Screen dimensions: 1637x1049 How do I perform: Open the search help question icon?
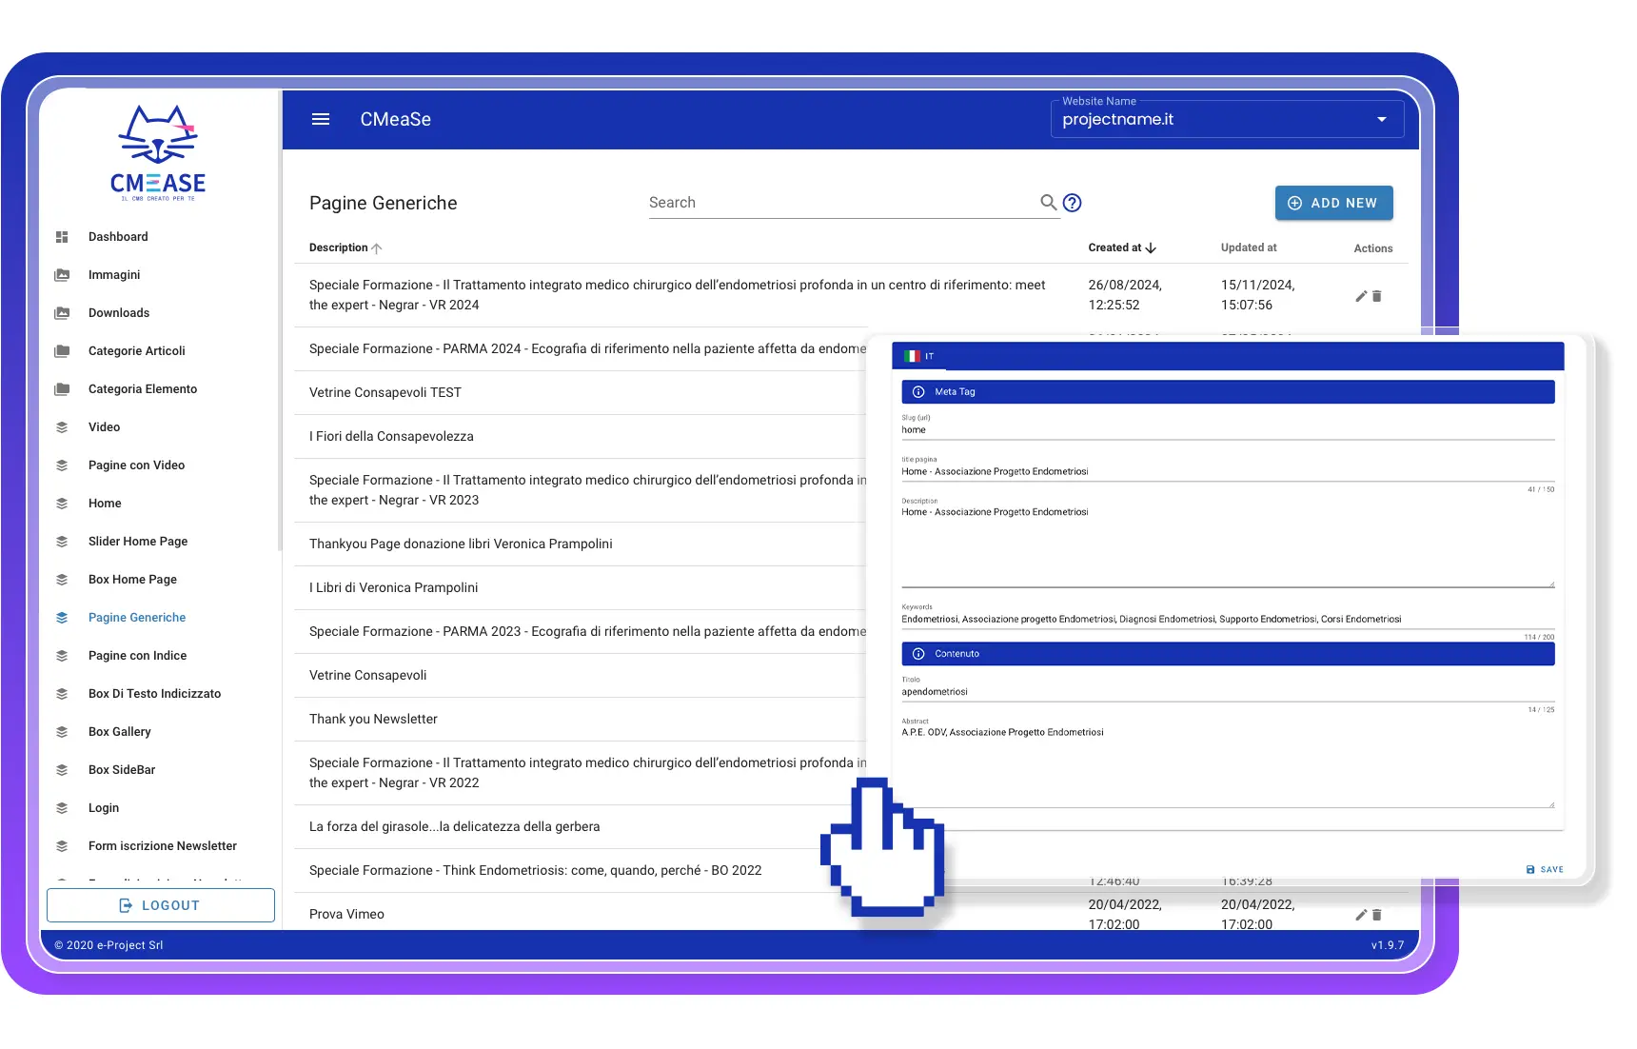pyautogui.click(x=1072, y=203)
